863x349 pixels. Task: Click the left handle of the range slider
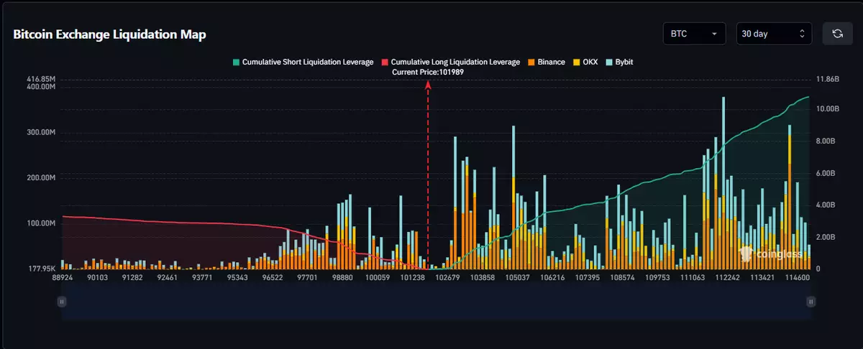pyautogui.click(x=62, y=302)
